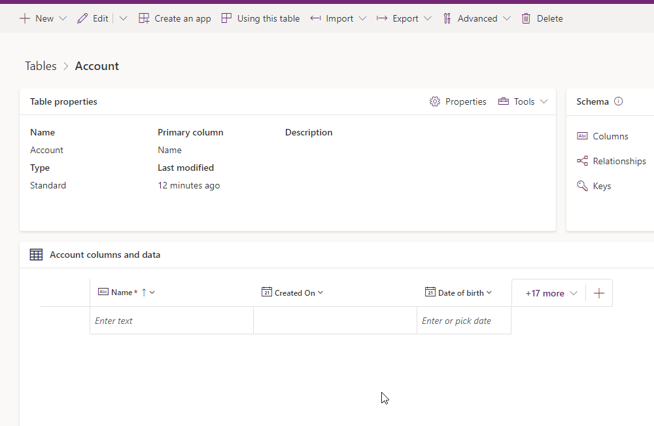Click the Using this table icon
Screen dimensions: 654x426
point(226,18)
